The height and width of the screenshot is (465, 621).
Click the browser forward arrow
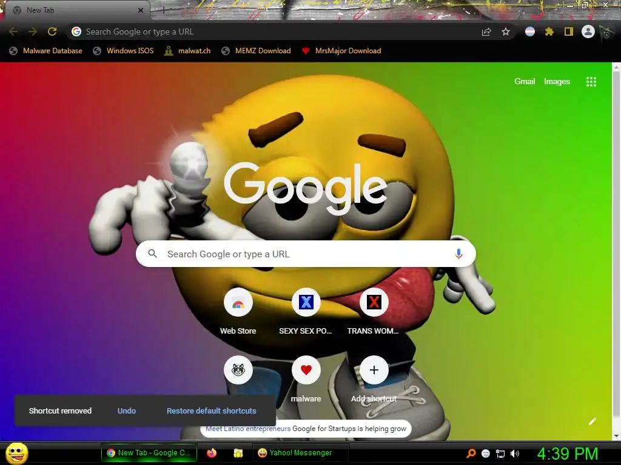pyautogui.click(x=33, y=31)
